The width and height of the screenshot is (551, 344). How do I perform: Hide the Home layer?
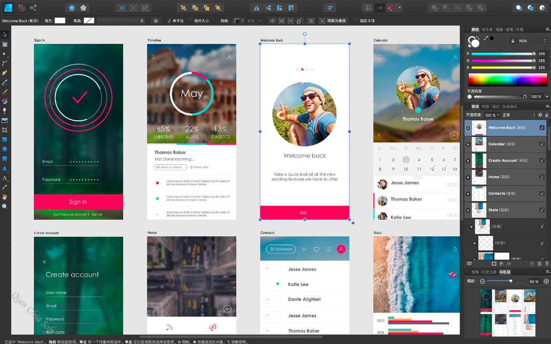542,177
